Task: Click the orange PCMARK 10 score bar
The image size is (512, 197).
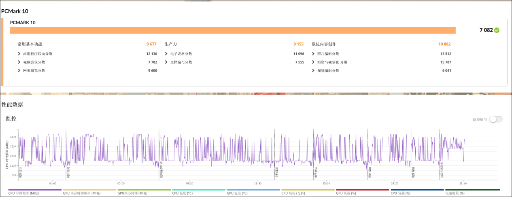Action: point(233,30)
